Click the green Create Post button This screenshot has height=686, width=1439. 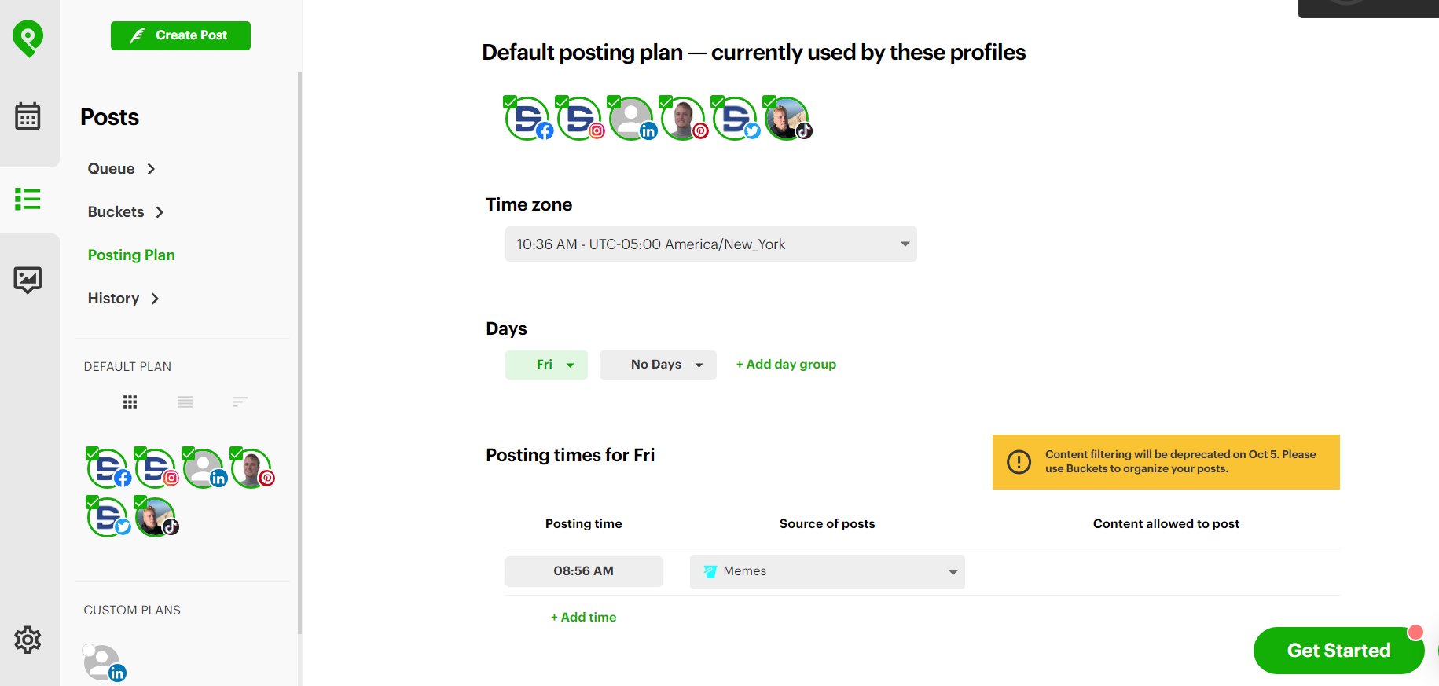click(x=180, y=35)
